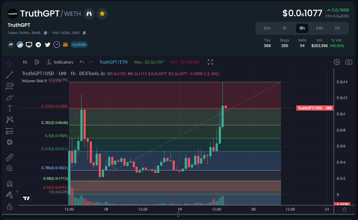
Task: Copy the pair address 0x3b1…3fd3
Action: click(84, 33)
